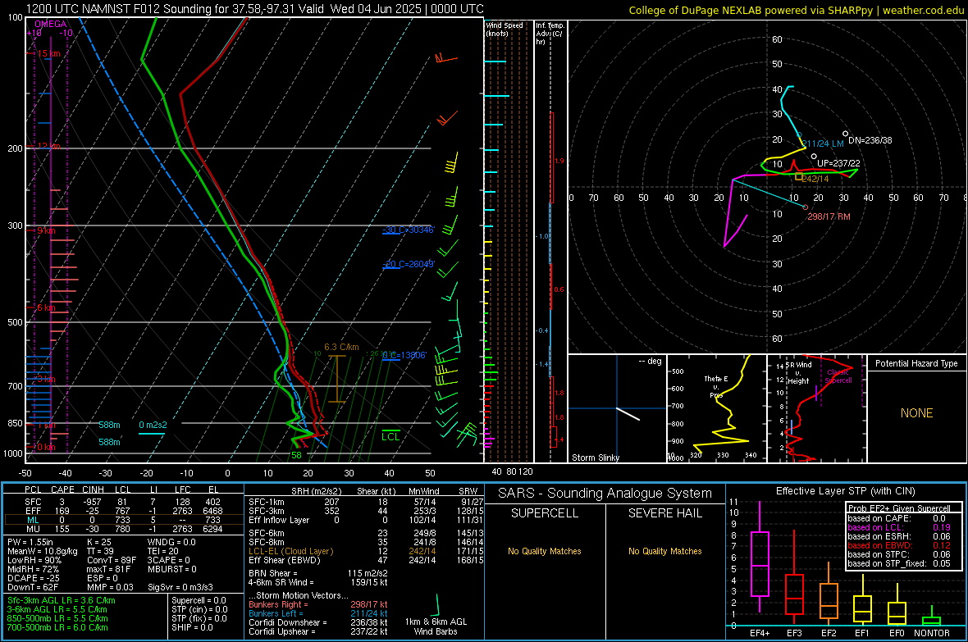Click the 15 km height marker
Viewport: 968px width, 642px height.
tap(48, 54)
